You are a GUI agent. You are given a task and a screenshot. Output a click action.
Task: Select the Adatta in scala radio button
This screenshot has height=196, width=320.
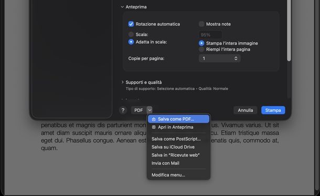click(131, 42)
